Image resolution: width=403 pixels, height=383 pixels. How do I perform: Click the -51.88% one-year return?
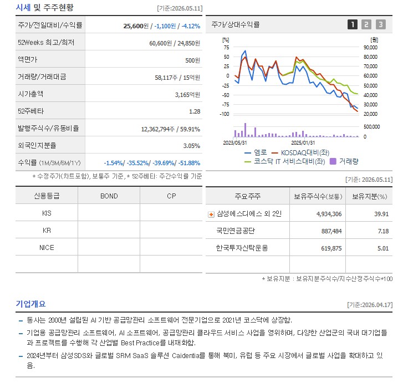pos(189,163)
